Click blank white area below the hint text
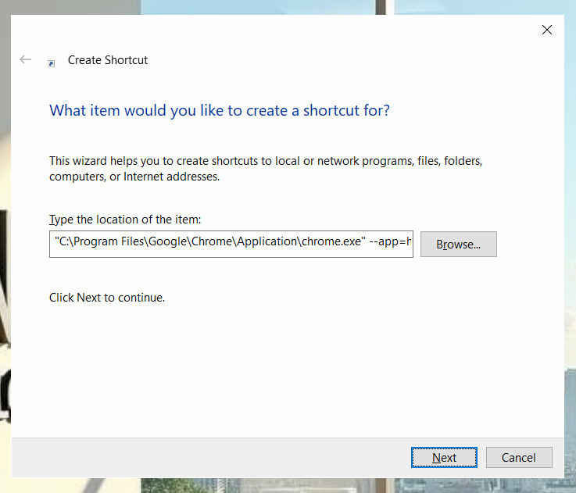 click(x=281, y=367)
